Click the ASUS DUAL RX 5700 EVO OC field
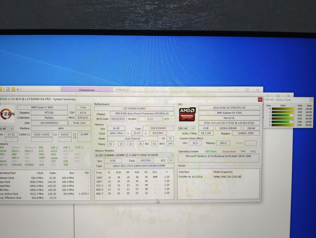This screenshot has height=238, width=316. pyautogui.click(x=229, y=108)
